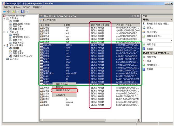The height and width of the screenshot is (126, 174).
Task: Select 도구 상자 tree item
Action: (x=14, y=59)
